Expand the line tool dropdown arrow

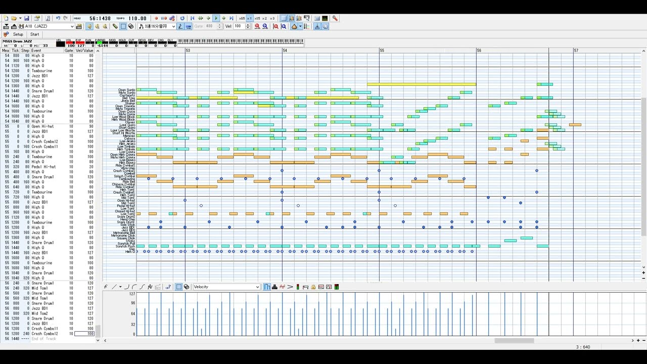120,287
